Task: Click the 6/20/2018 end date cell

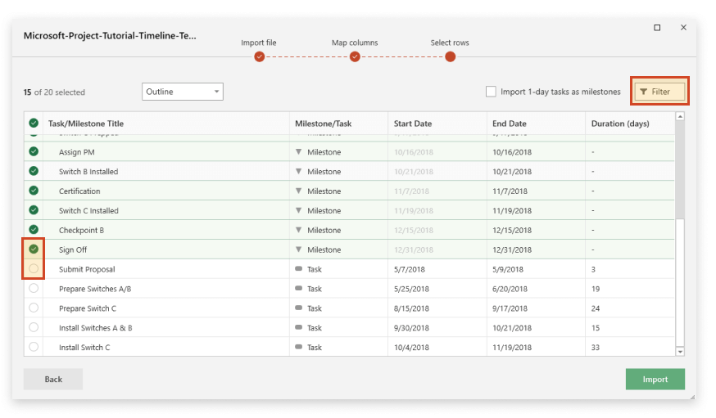Action: (510, 289)
